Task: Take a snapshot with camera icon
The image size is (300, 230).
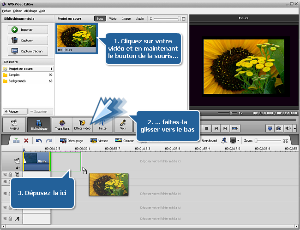Action: [x=278, y=128]
